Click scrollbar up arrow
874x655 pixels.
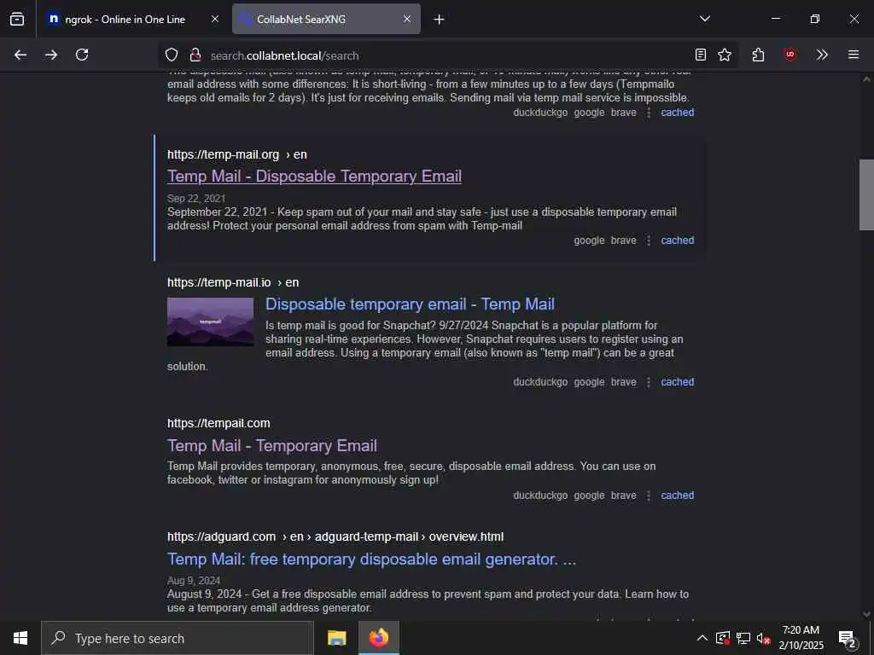866,79
